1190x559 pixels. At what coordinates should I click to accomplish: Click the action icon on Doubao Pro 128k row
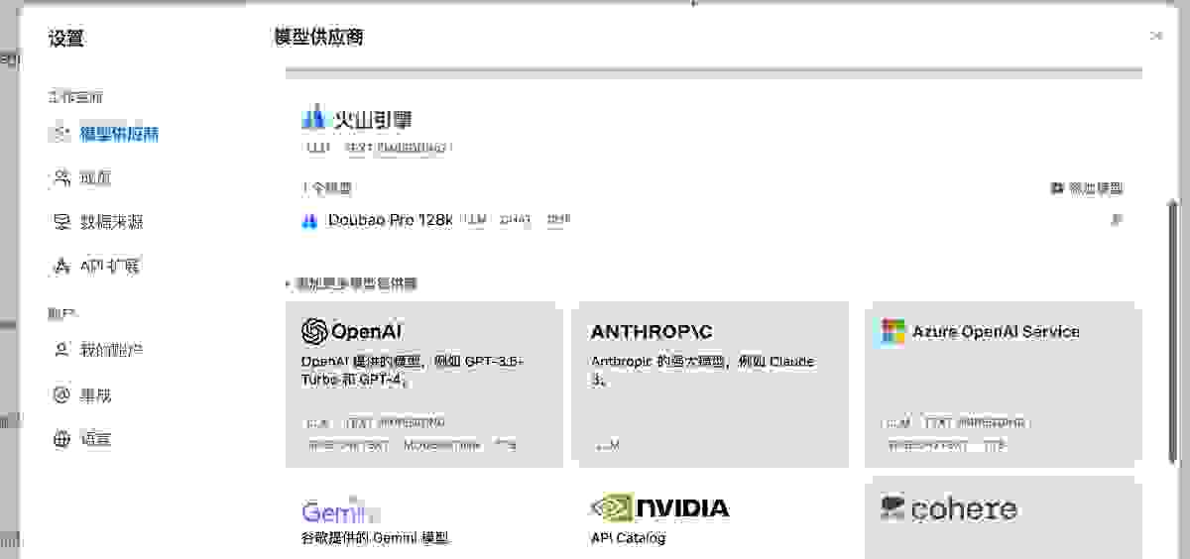click(x=1117, y=220)
